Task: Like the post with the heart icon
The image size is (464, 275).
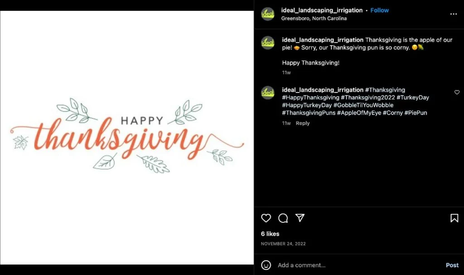Action: pyautogui.click(x=266, y=218)
